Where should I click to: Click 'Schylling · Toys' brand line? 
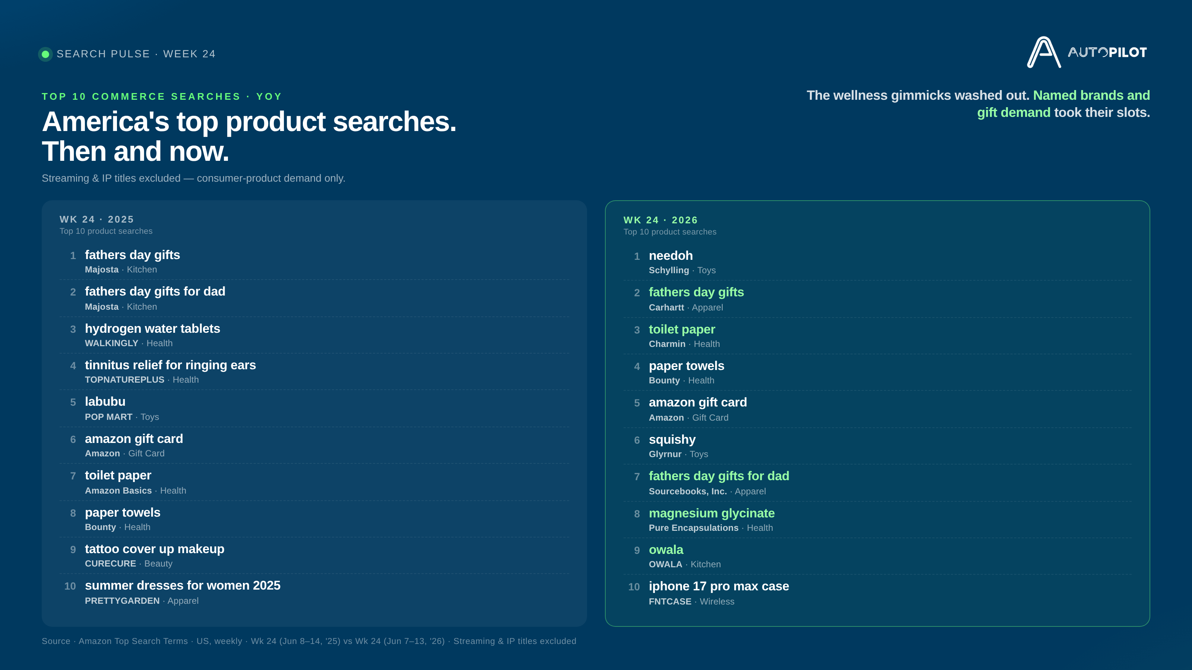[682, 270]
